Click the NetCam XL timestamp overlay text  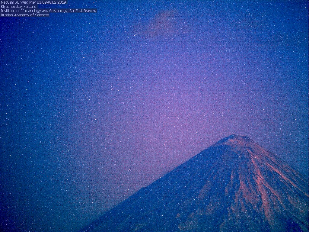[33, 2]
